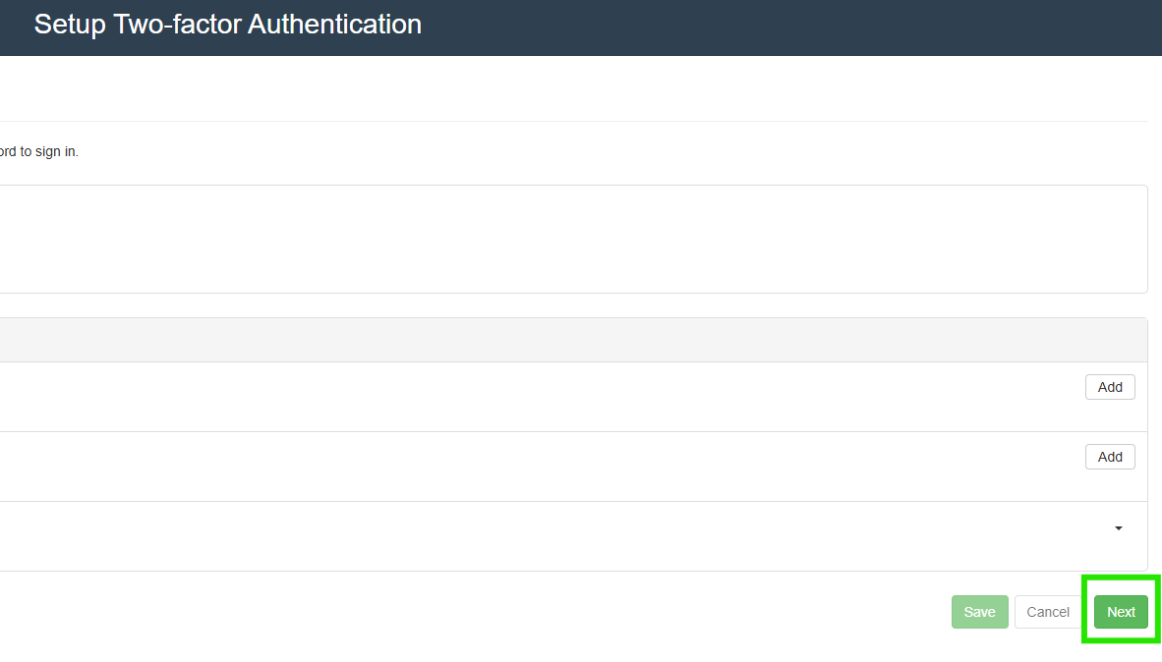Screen dimensions: 1162x662
Task: Open the dropdown caret in the last row
Action: tap(1119, 528)
